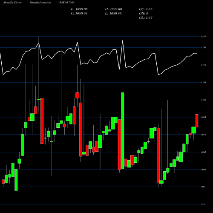Click the 1020 price axis label
This screenshot has width=213, height=213.
coord(204,170)
